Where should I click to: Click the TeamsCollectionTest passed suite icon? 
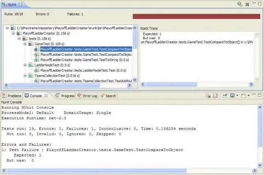[31, 76]
